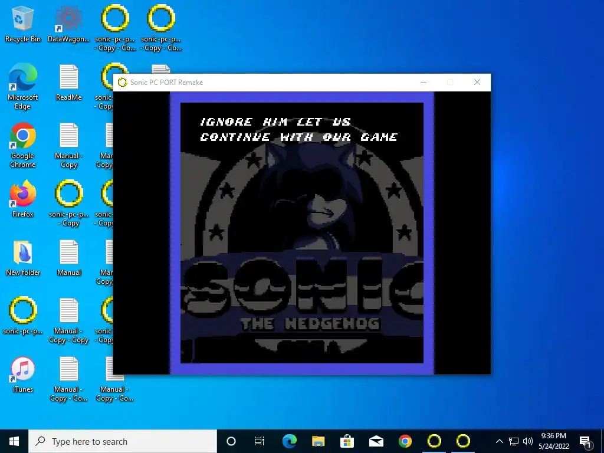Select the 'Manual - Copy - Copy' file
Viewport: 604px width, 453px height.
(x=68, y=320)
